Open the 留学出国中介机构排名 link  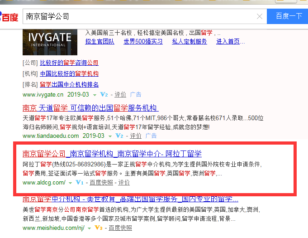click(69, 84)
